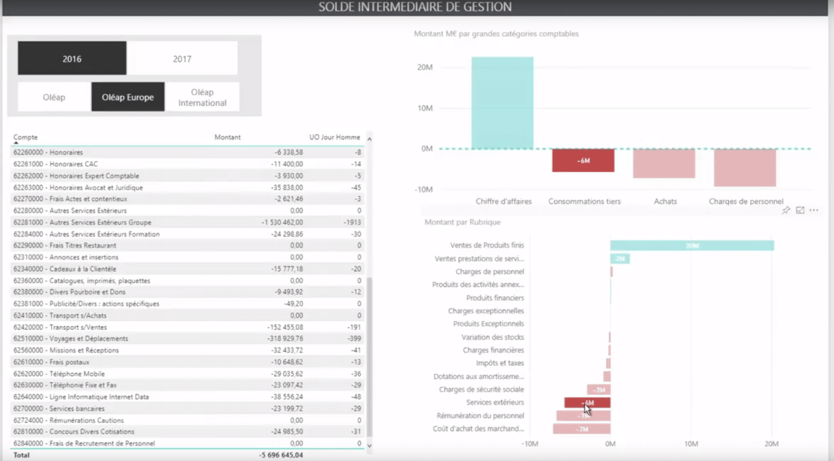Open the chart's more options ellipsis menu
Image resolution: width=834 pixels, height=461 pixels.
tap(815, 210)
